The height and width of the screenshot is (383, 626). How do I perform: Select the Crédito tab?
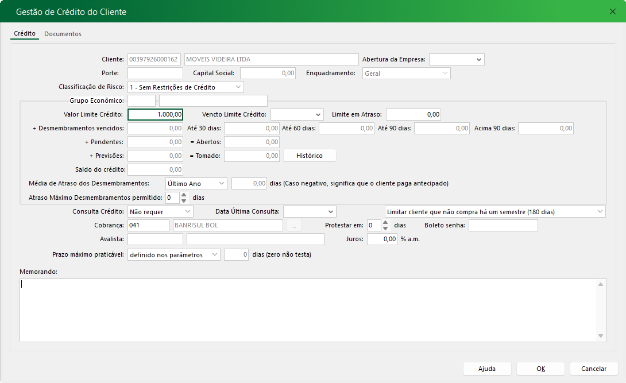click(25, 34)
